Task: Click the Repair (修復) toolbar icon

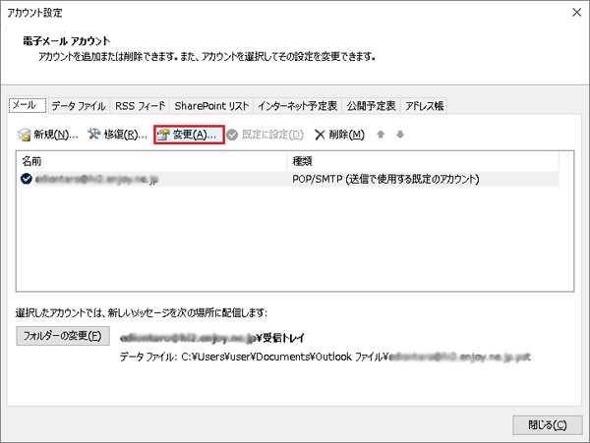Action: [x=94, y=135]
